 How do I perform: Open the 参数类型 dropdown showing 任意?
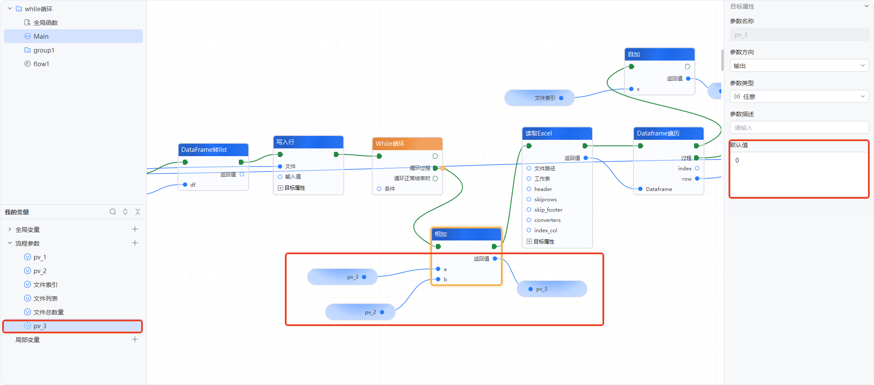point(799,96)
